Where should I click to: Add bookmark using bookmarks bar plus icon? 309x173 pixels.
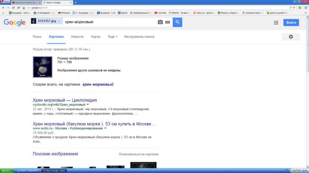tap(3, 13)
